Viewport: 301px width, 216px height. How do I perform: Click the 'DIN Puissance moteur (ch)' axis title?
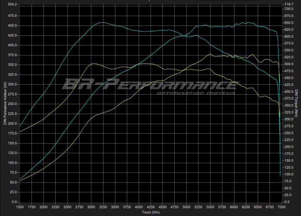pos(5,103)
